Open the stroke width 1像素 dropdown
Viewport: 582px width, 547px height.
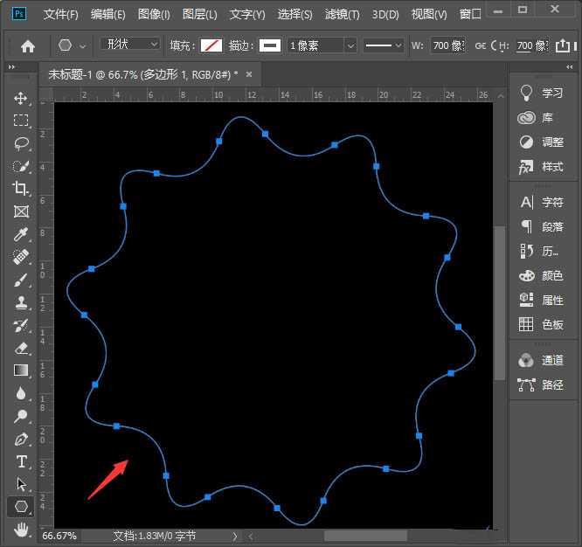321,45
